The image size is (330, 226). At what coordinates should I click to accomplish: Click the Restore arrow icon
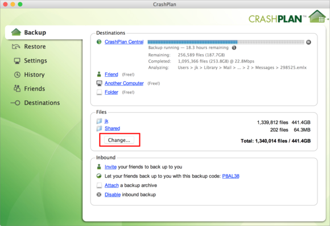(16, 46)
